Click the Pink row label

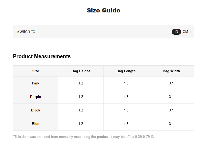[36, 83]
